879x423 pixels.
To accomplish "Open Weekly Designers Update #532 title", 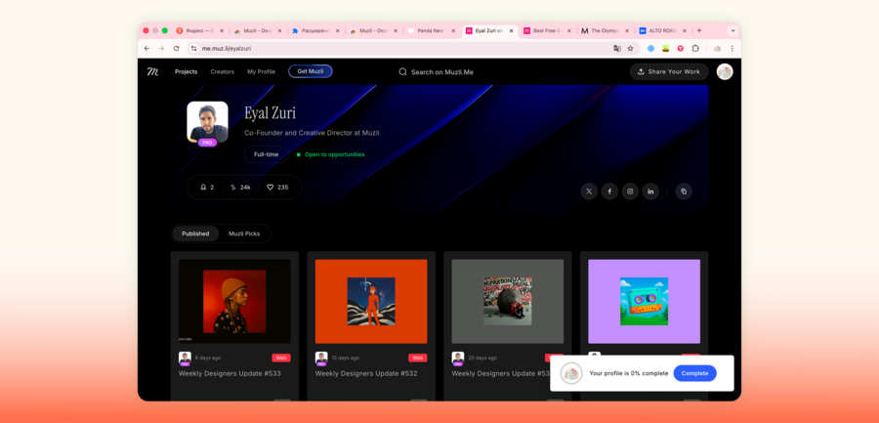I will click(x=366, y=373).
